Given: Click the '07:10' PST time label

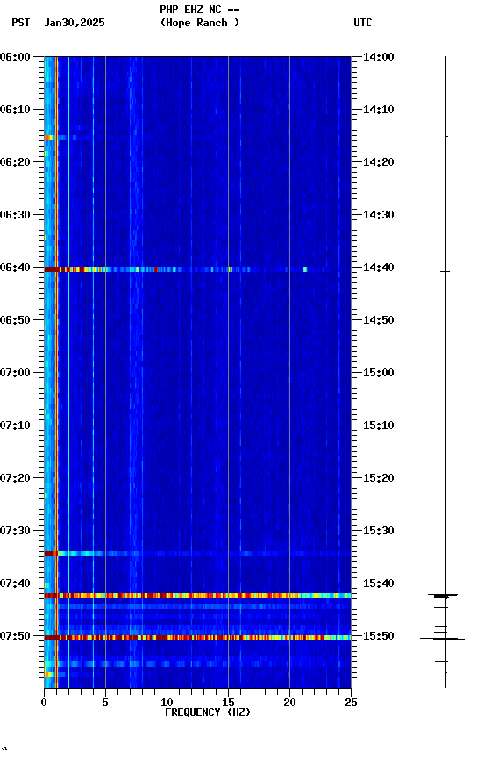Looking at the screenshot, I should click(15, 425).
